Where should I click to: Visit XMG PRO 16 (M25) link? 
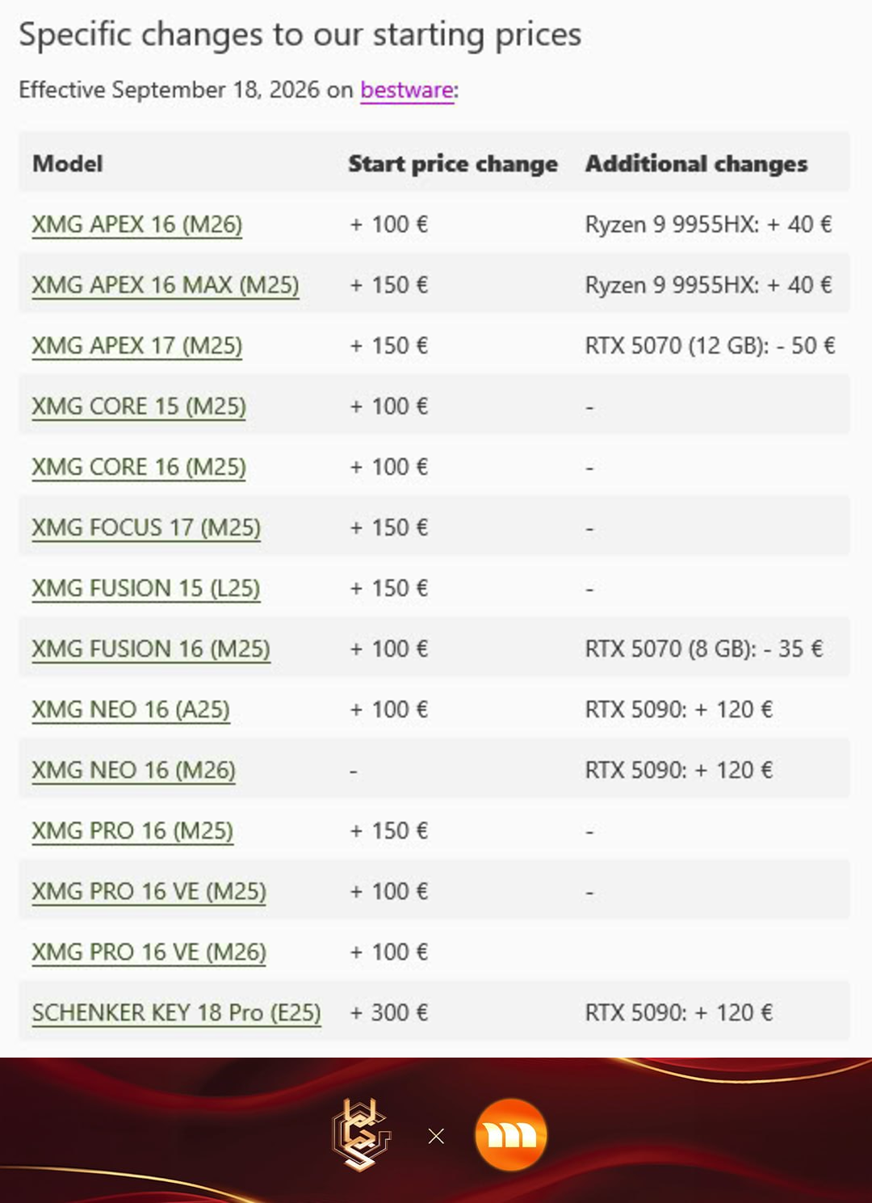tap(132, 831)
